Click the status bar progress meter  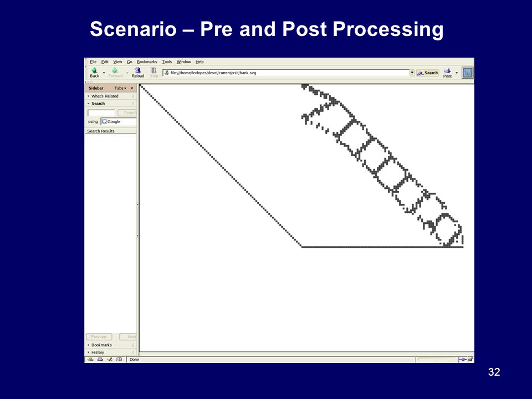click(437, 359)
